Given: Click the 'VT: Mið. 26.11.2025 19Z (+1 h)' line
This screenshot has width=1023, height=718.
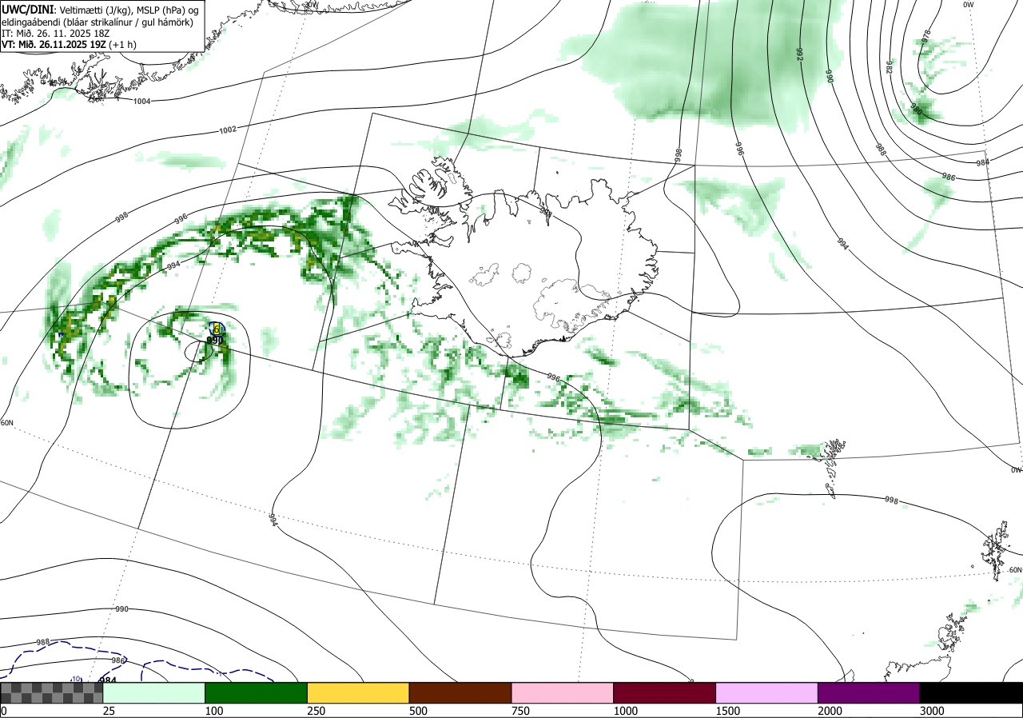Looking at the screenshot, I should point(69,45).
